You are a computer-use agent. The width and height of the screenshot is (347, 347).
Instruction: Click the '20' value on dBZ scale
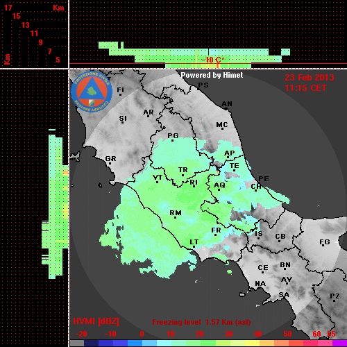click(199, 334)
